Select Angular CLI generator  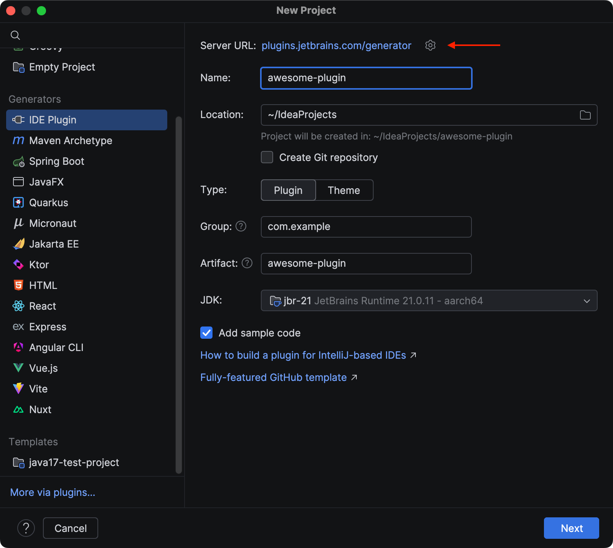87,348
